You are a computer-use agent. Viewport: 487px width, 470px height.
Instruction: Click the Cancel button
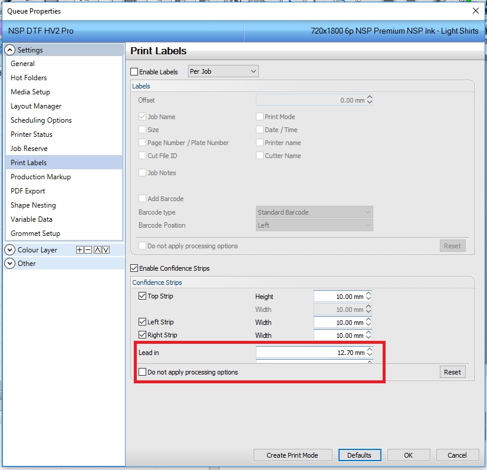(458, 455)
